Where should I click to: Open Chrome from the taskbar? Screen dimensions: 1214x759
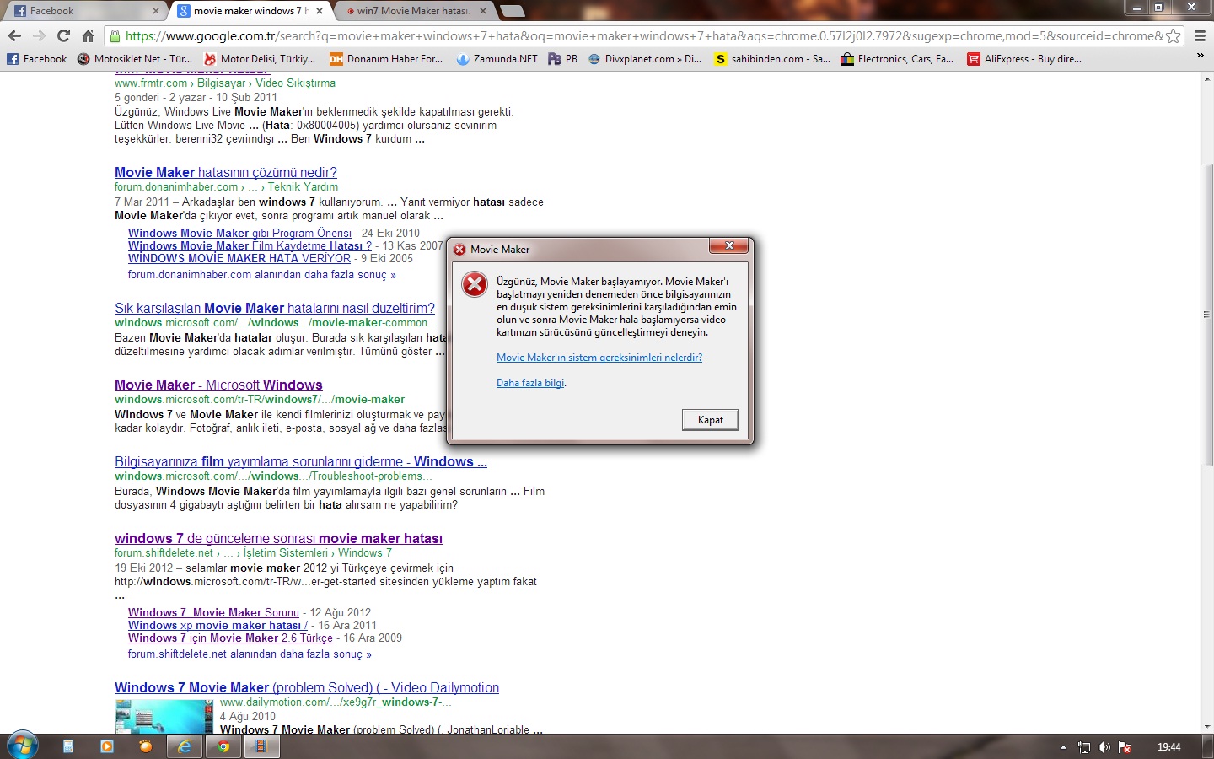click(223, 746)
